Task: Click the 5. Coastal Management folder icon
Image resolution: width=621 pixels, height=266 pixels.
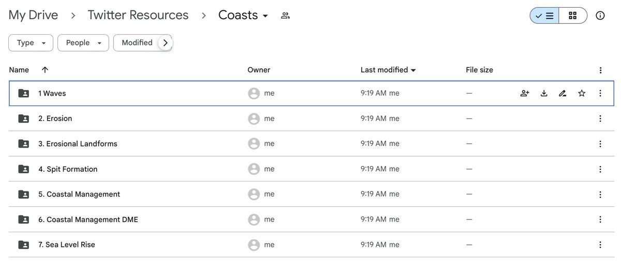Action: pyautogui.click(x=24, y=194)
